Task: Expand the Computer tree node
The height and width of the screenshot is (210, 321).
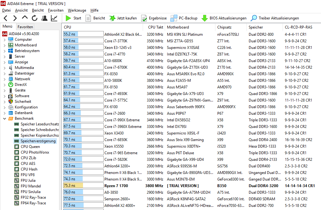Action: (x=4, y=39)
